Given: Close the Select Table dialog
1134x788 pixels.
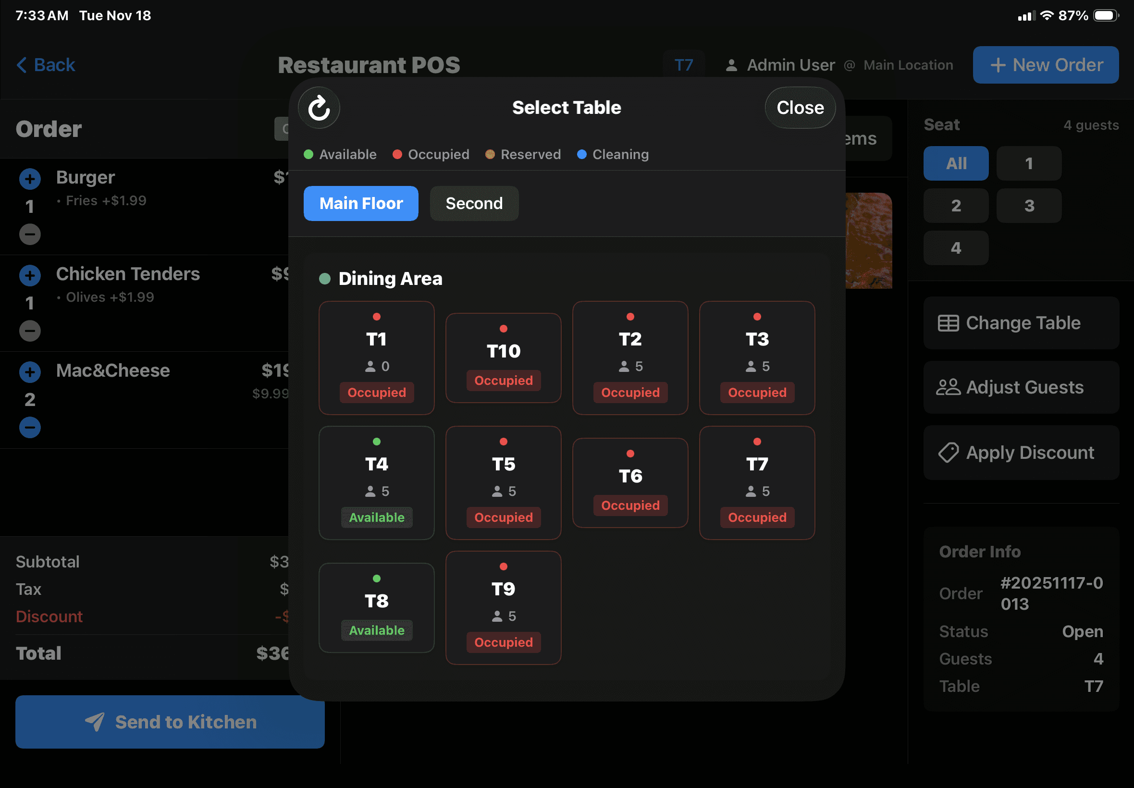Looking at the screenshot, I should click(x=799, y=108).
